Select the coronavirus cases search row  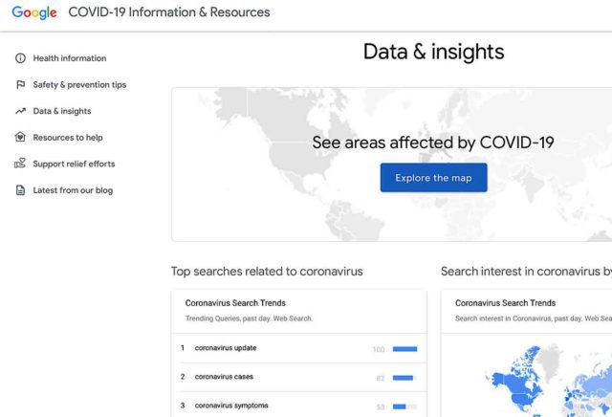pyautogui.click(x=298, y=377)
